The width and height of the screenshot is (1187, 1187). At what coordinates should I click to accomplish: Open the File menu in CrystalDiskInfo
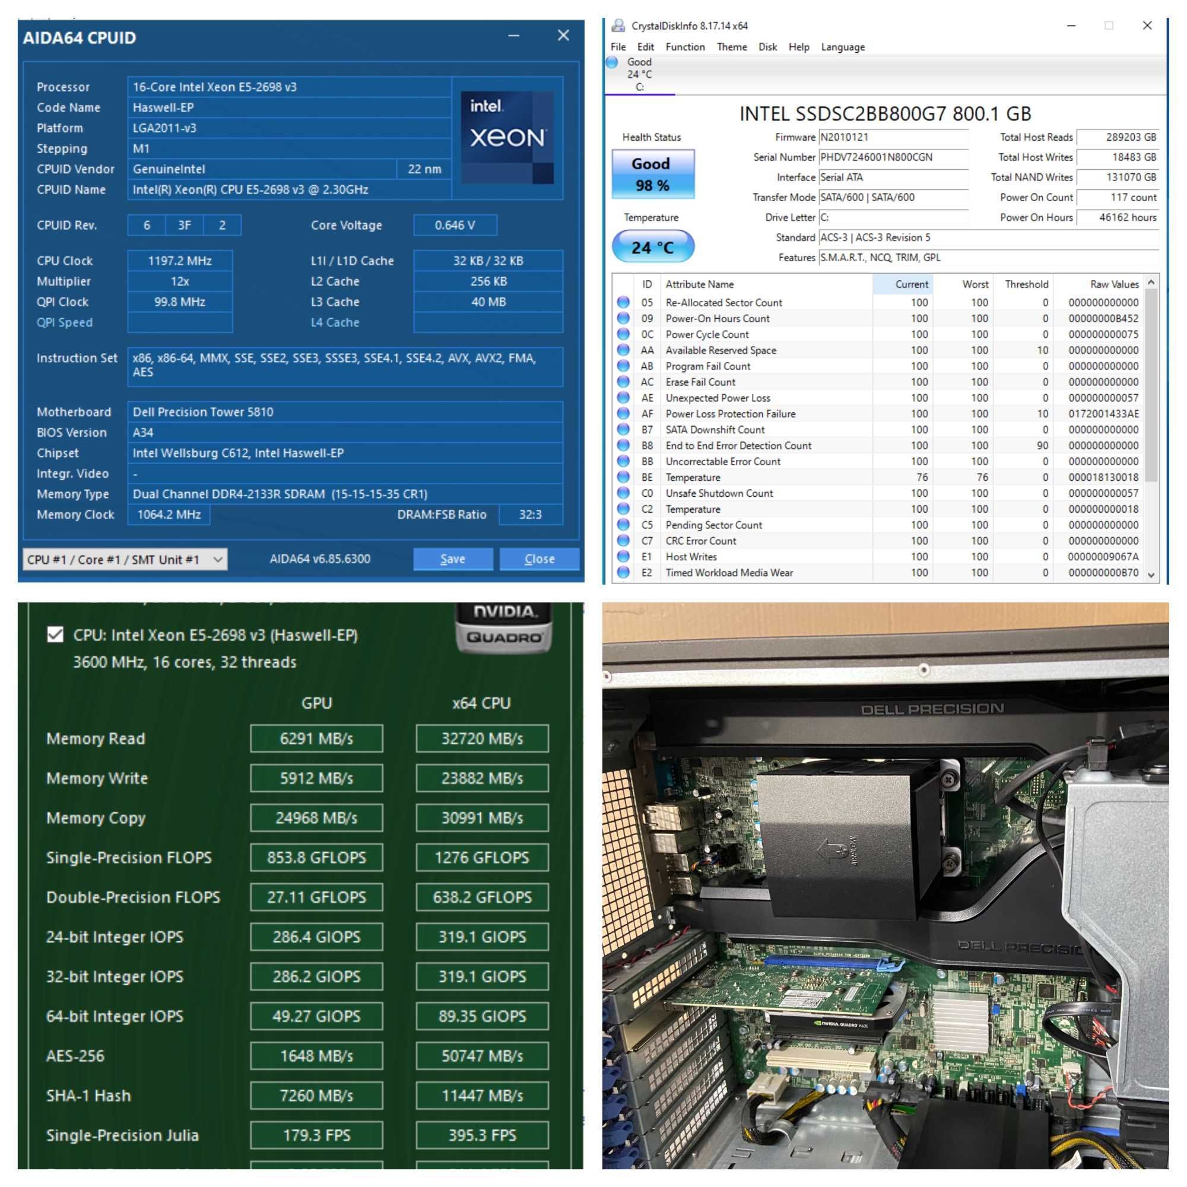point(618,47)
